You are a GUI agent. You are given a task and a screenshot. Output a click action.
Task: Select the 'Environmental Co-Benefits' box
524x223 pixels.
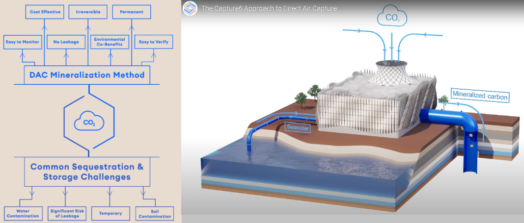[x=110, y=42]
